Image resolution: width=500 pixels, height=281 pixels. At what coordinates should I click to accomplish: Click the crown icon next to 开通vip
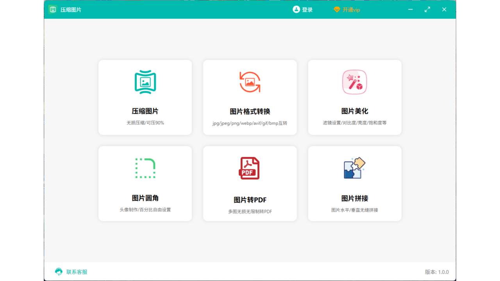[337, 9]
